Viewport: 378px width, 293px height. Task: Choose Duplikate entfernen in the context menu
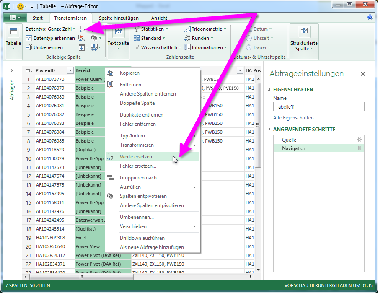tap(153, 115)
